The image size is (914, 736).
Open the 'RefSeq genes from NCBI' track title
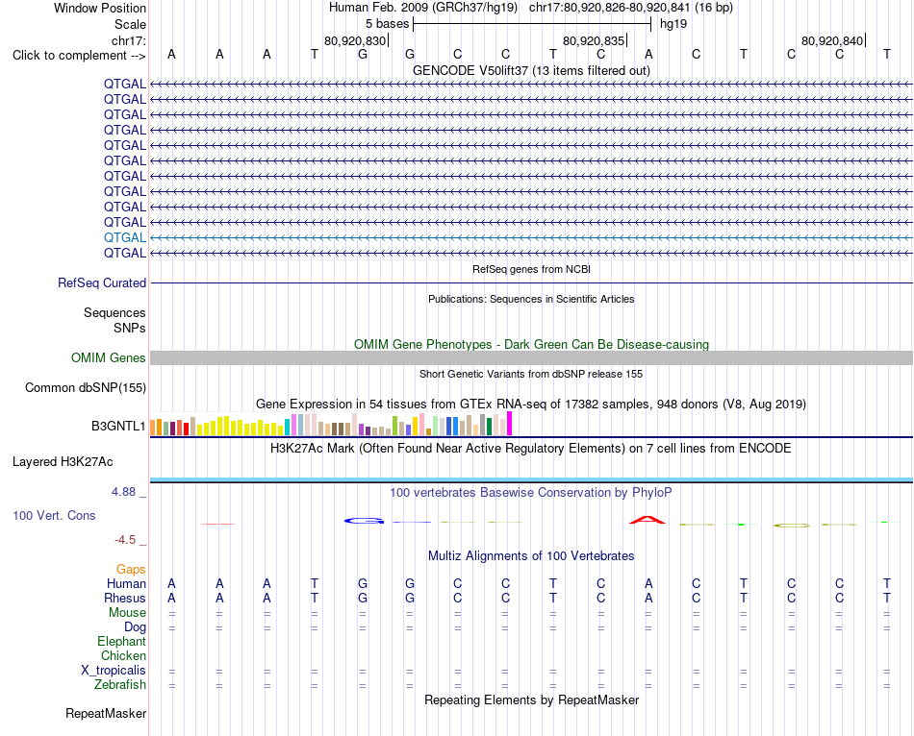tap(531, 269)
